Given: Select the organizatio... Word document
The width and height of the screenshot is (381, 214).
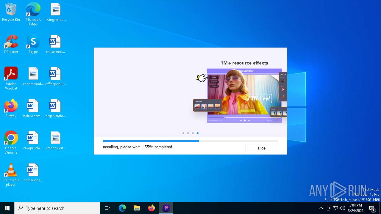Looking at the screenshot, I should pos(56,109).
